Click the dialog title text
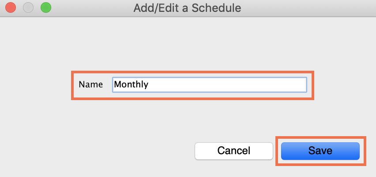Image resolution: width=376 pixels, height=177 pixels. (188, 7)
